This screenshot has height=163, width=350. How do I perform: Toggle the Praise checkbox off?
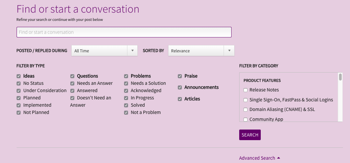click(x=180, y=76)
